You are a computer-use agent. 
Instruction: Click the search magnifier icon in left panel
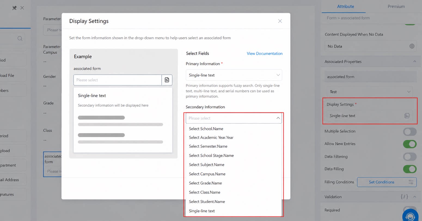pos(20,38)
